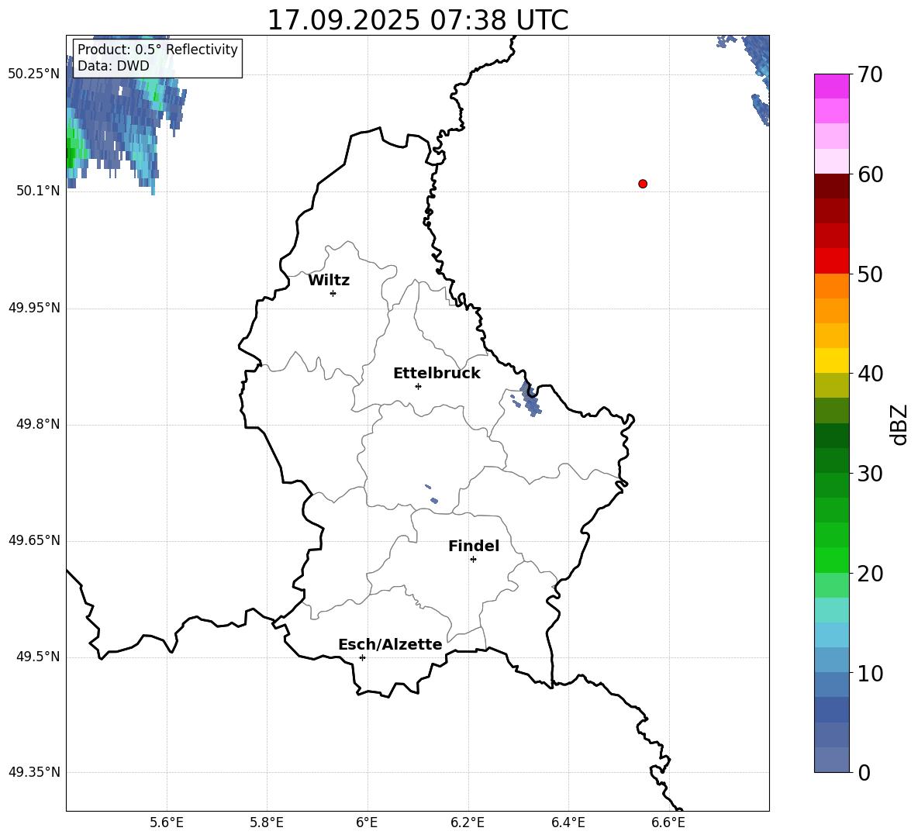This screenshot has width=918, height=838.
Task: Click the 5.8°E longitude label
Action: (267, 822)
